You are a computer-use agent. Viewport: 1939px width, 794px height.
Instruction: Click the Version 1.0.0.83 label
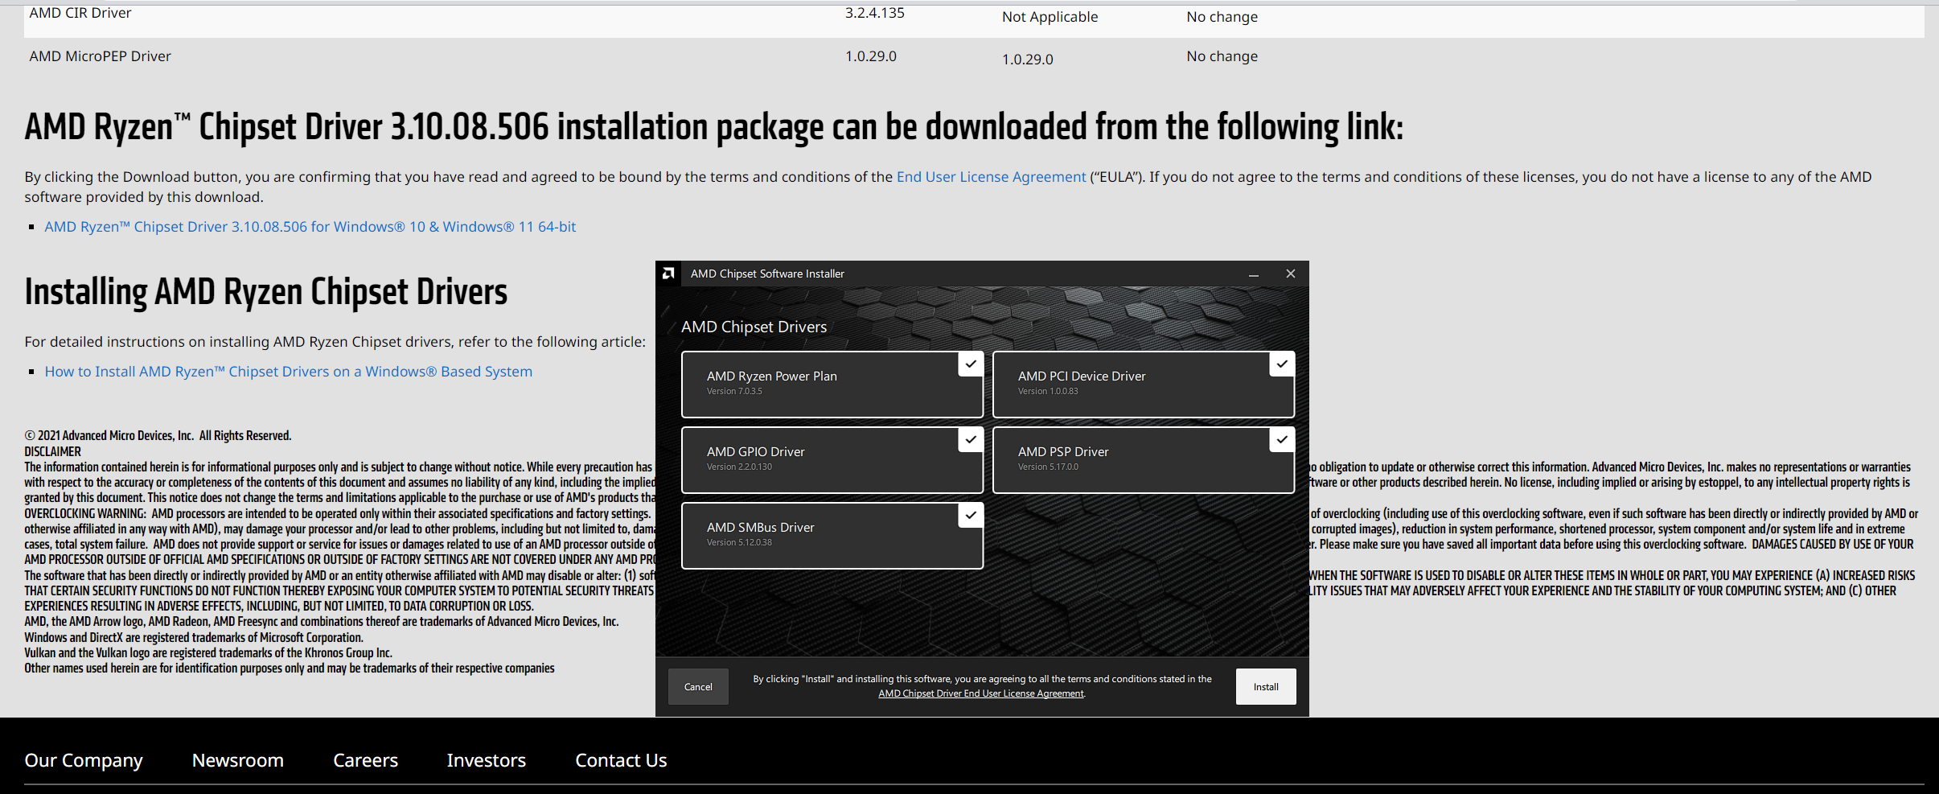click(1048, 391)
